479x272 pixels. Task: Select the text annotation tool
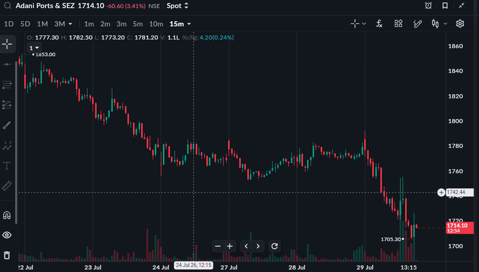tap(7, 166)
